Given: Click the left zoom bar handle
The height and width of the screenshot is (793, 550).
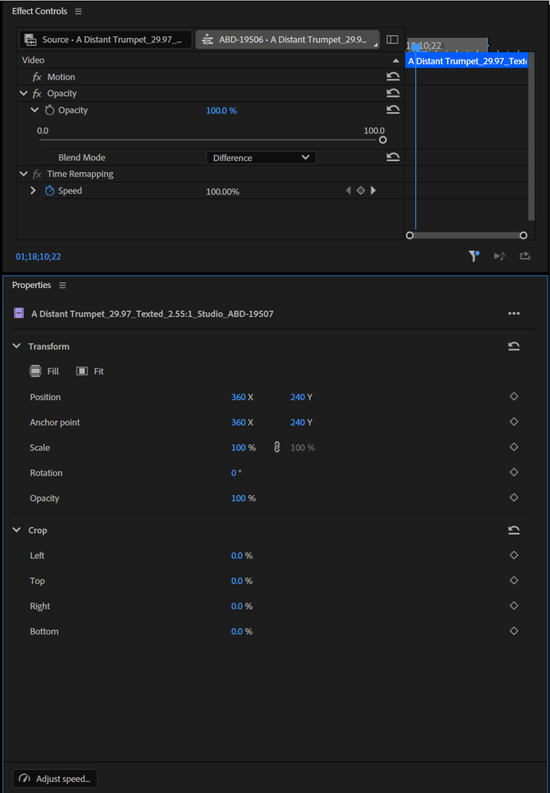Looking at the screenshot, I should pos(410,235).
